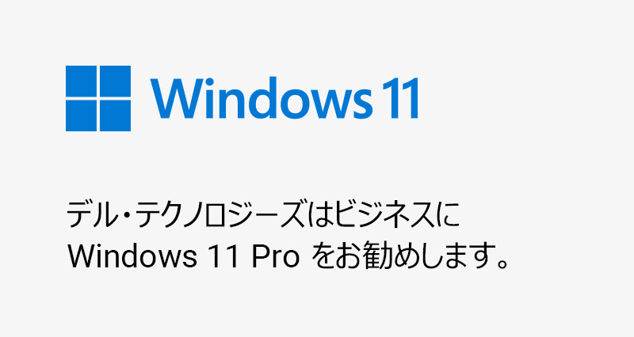
Task: Click the line Windows 11 Pro をお勧めします。
Action: (288, 256)
